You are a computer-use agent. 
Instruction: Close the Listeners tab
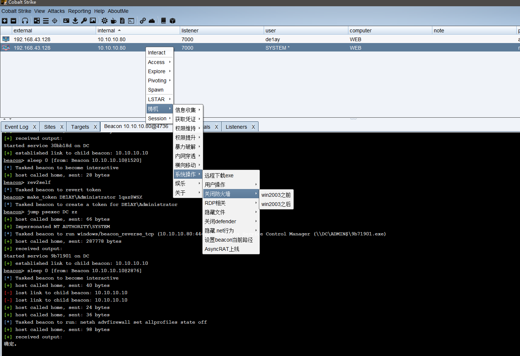(253, 127)
